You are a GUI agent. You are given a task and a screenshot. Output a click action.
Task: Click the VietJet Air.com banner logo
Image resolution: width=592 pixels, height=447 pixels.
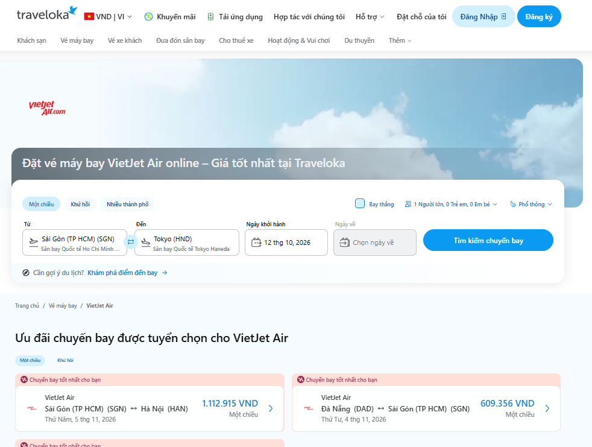[x=47, y=108]
